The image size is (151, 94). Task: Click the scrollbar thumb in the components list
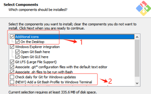(137, 58)
